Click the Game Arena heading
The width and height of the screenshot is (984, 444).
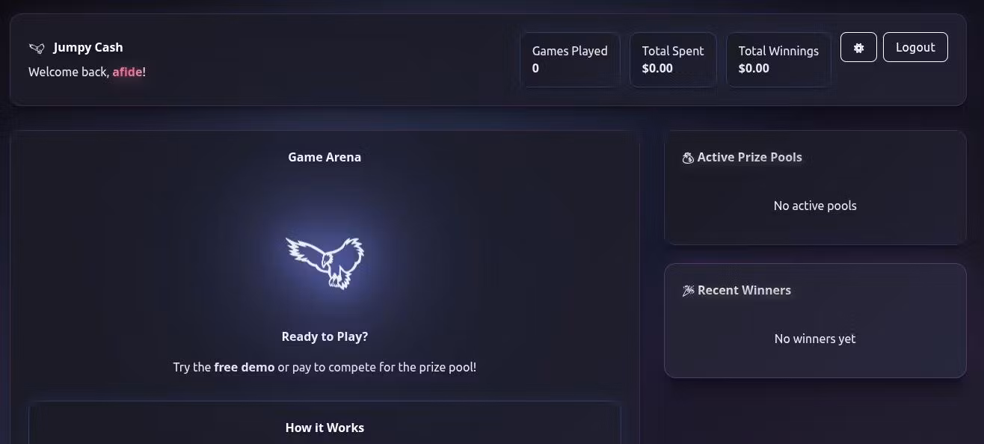pos(325,157)
